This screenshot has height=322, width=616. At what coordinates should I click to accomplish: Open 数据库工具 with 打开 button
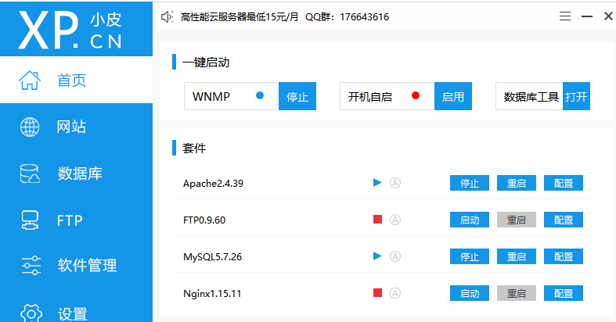[x=576, y=96]
